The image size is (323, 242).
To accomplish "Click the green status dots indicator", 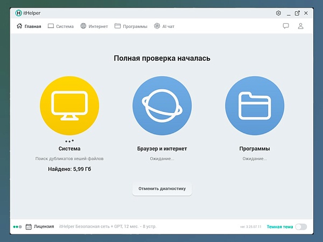I will point(17,227).
